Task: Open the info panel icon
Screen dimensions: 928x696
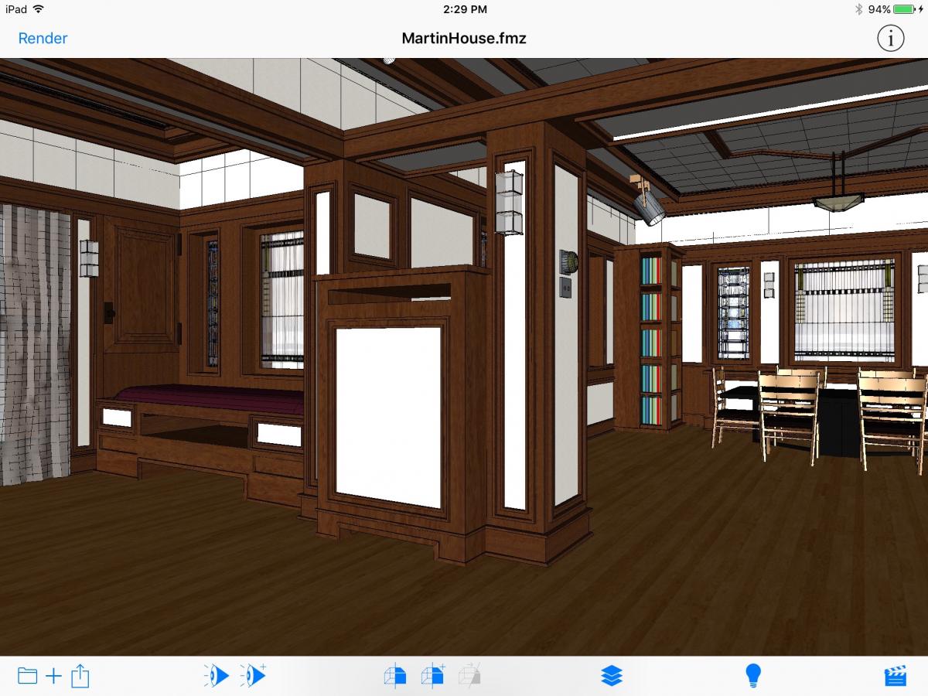Action: (x=890, y=38)
